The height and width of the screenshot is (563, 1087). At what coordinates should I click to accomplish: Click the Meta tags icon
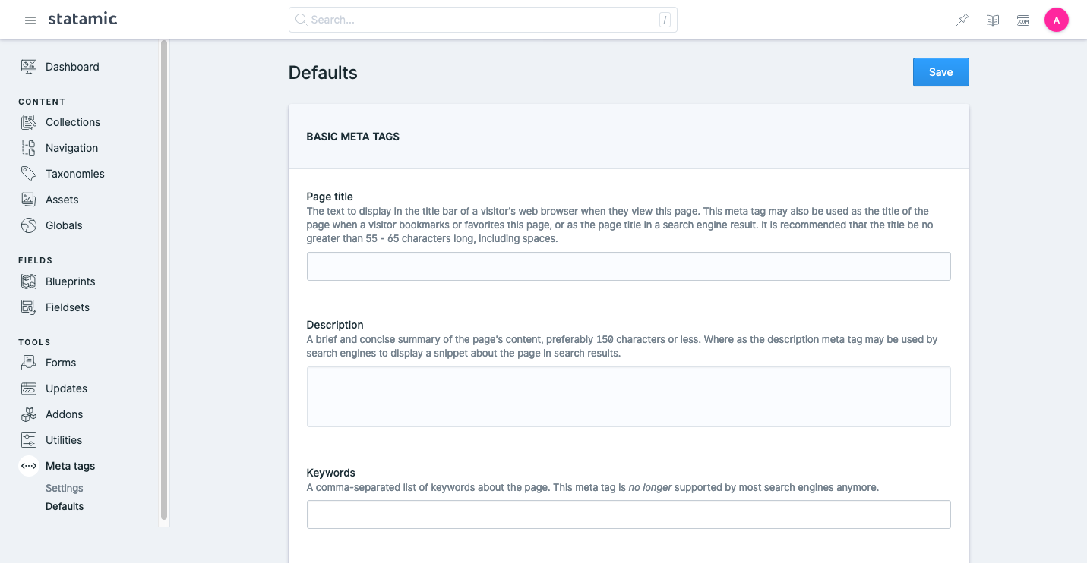coord(29,466)
